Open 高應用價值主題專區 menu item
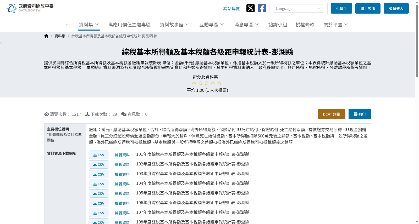The width and height of the screenshot is (419, 224). [129, 25]
